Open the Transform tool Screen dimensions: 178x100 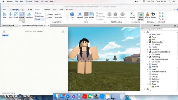(x=29, y=15)
